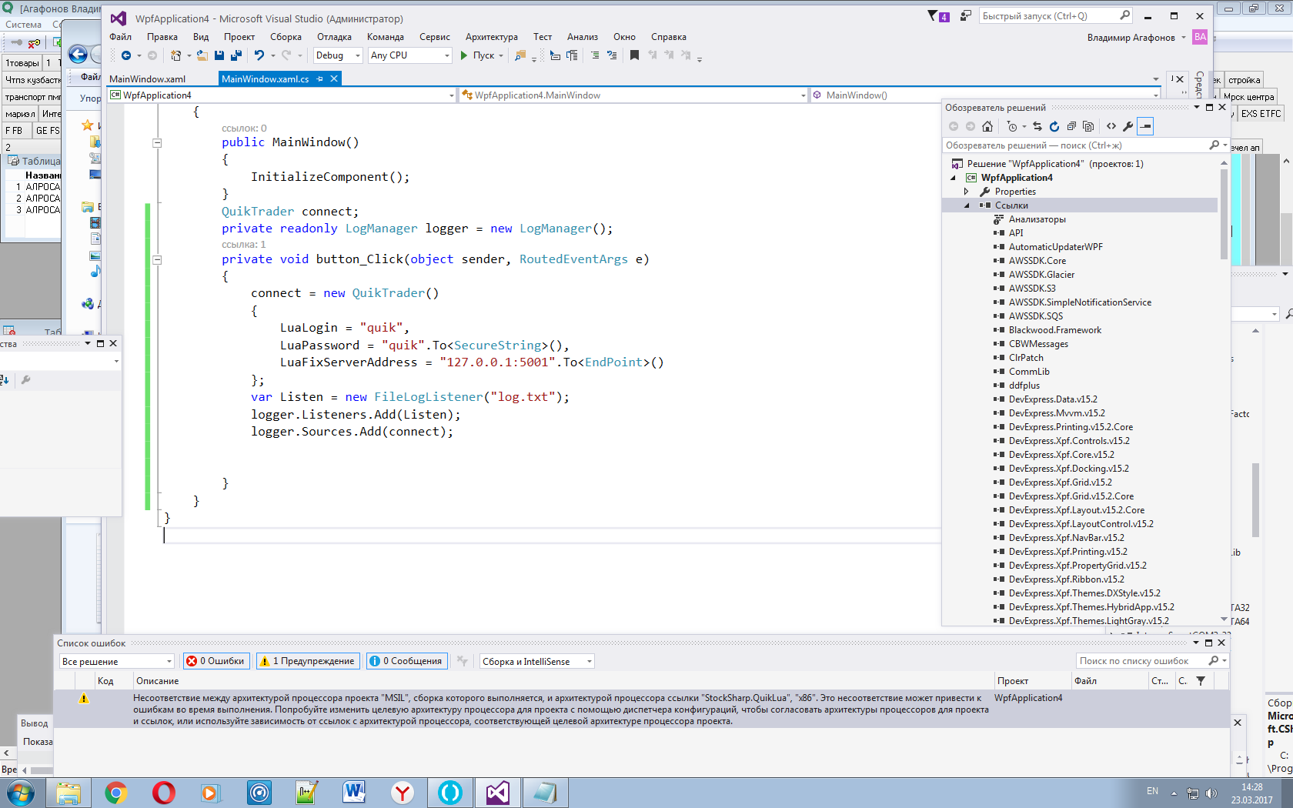The width and height of the screenshot is (1293, 808).
Task: Open project properties via the wrench icon
Action: point(1128,126)
